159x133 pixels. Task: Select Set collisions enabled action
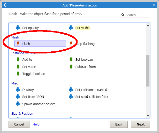tap(91, 90)
